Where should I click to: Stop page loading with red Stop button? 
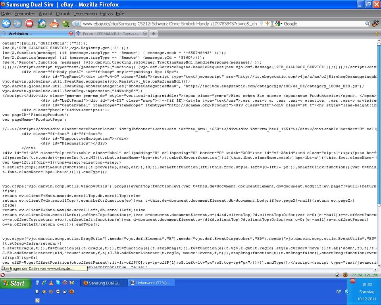click(29, 23)
